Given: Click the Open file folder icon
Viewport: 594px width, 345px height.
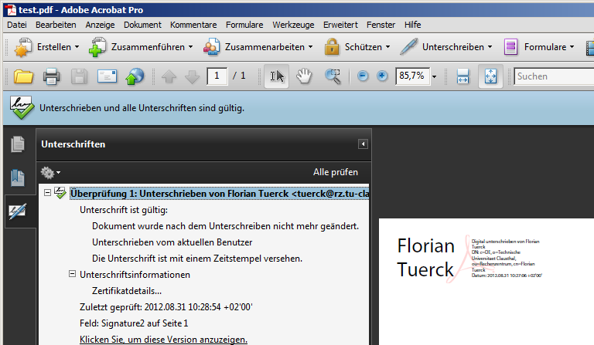Looking at the screenshot, I should 24,76.
